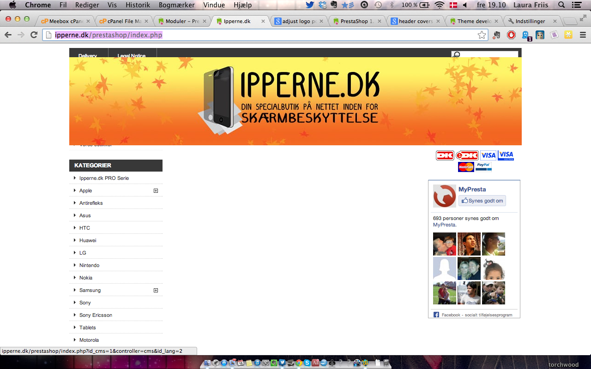Open the Chrome hamburger menu

click(x=583, y=35)
